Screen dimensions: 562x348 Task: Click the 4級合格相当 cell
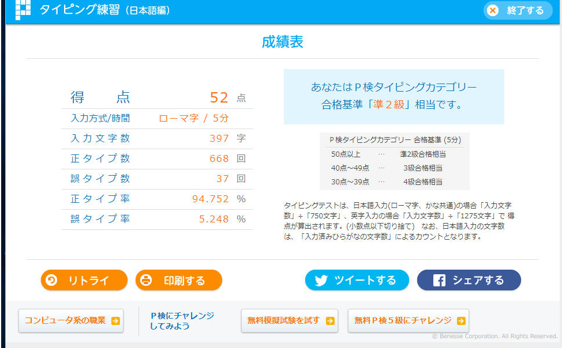[x=423, y=182]
